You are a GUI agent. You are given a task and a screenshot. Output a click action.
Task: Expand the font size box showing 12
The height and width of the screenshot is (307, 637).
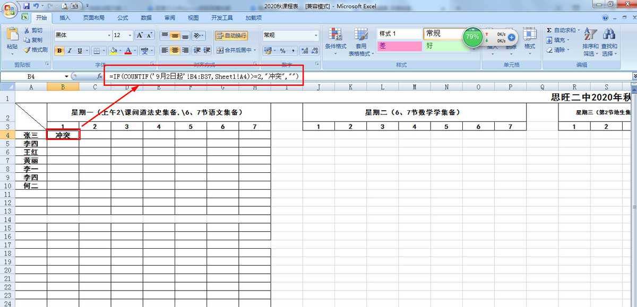pos(130,36)
